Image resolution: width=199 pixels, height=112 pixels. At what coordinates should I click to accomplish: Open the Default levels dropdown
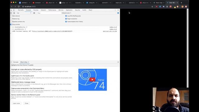point(66,13)
